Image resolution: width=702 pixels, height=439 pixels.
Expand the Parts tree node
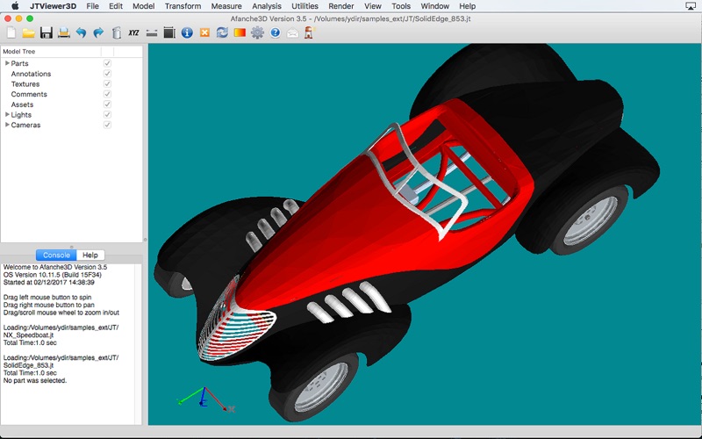coord(7,63)
